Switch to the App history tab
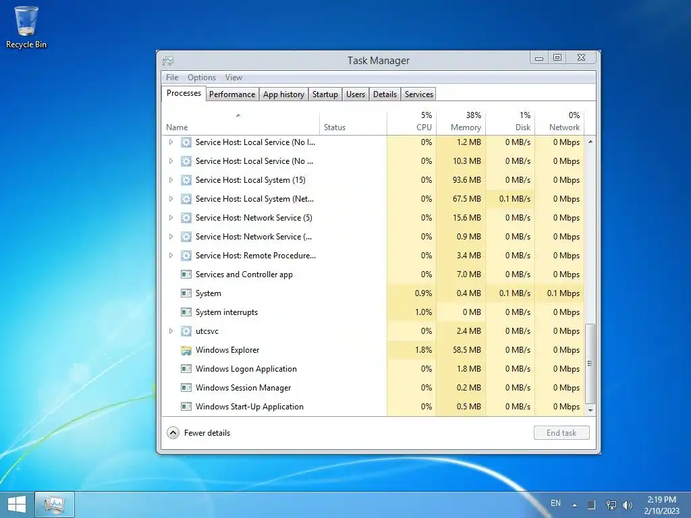 pyautogui.click(x=284, y=94)
